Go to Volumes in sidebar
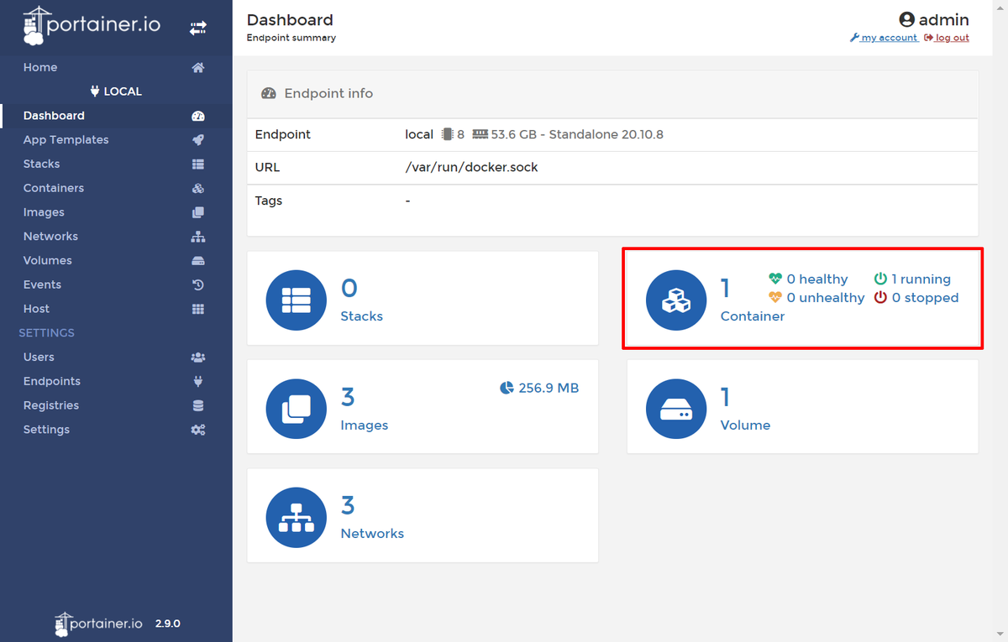1008x642 pixels. tap(47, 260)
